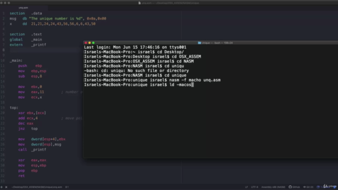The image size is (338, 190).
Task: Click the 'push ebp' instruction
Action: coord(30,65)
